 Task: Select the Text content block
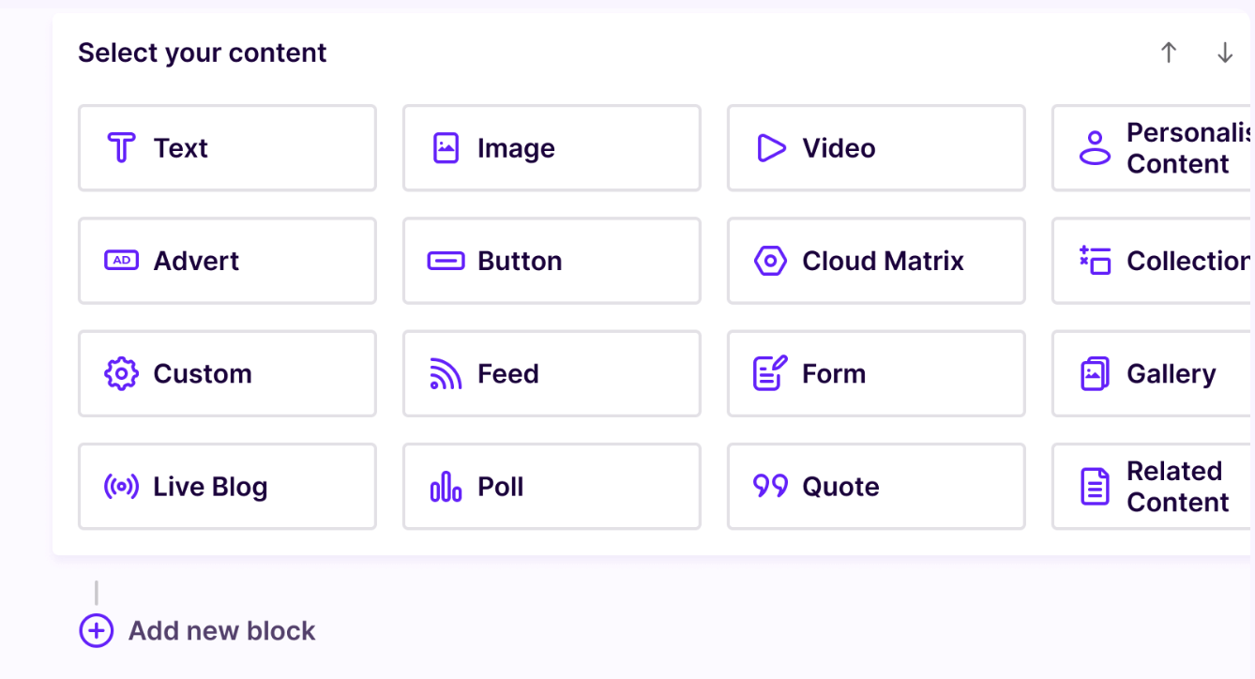click(227, 148)
